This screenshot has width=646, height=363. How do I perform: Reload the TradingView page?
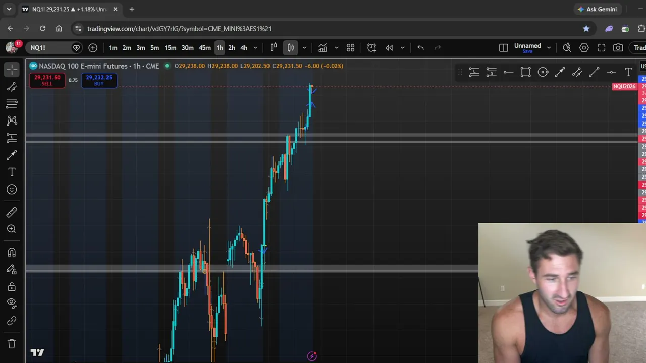[x=43, y=29]
